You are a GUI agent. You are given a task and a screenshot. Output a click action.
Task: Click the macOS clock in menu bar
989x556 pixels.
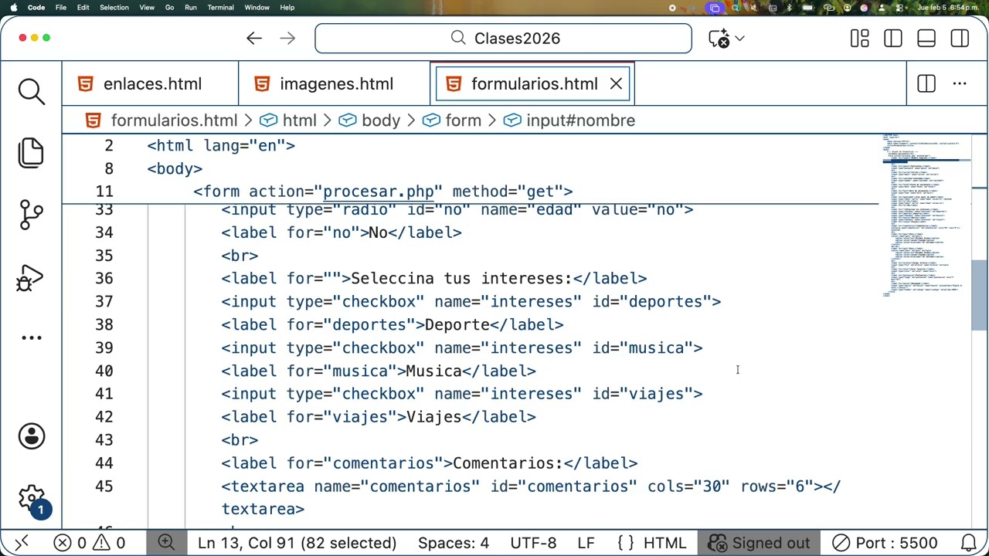tap(947, 8)
